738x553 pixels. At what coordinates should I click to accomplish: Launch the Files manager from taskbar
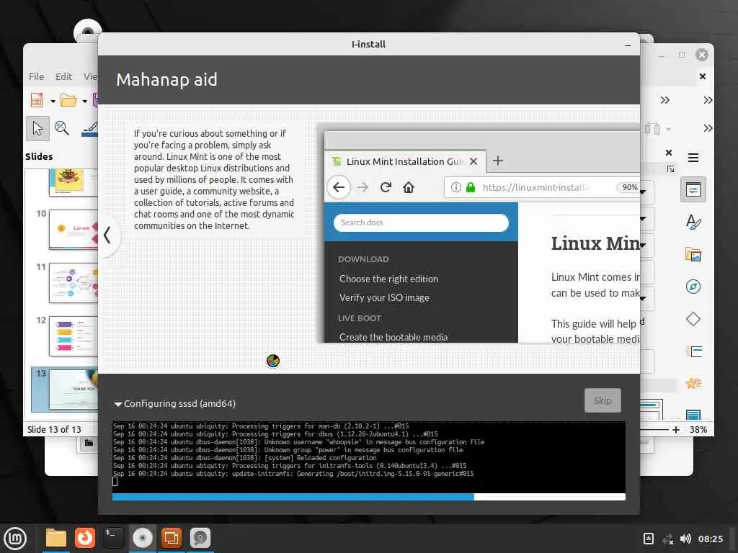[56, 538]
